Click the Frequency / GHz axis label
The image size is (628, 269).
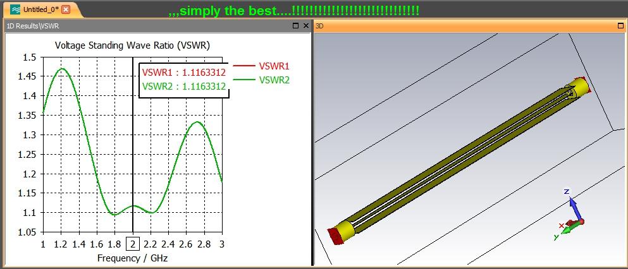click(133, 258)
